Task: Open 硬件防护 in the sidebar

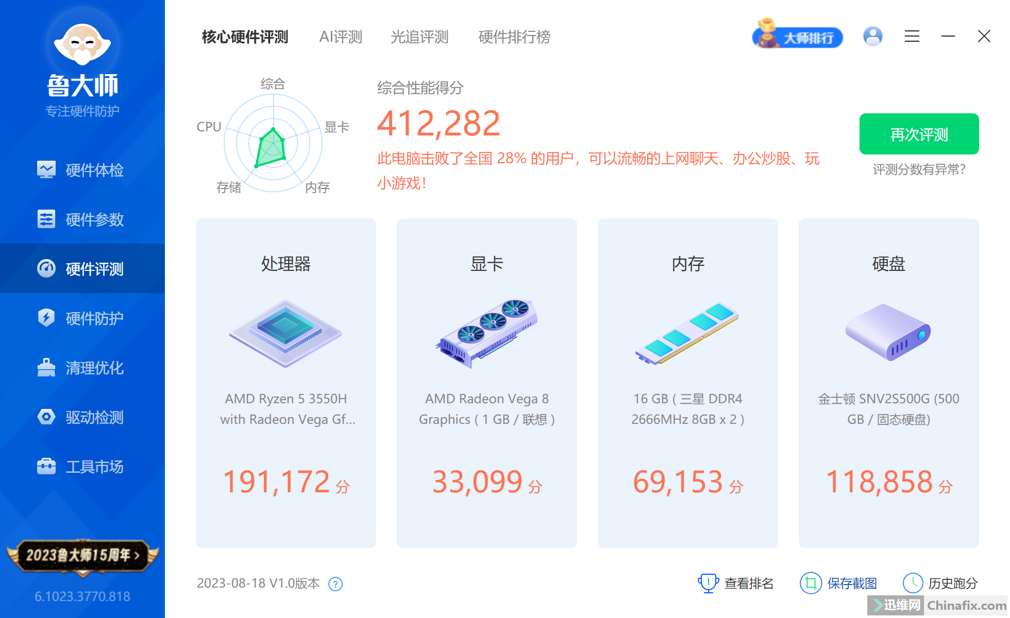Action: 82,318
